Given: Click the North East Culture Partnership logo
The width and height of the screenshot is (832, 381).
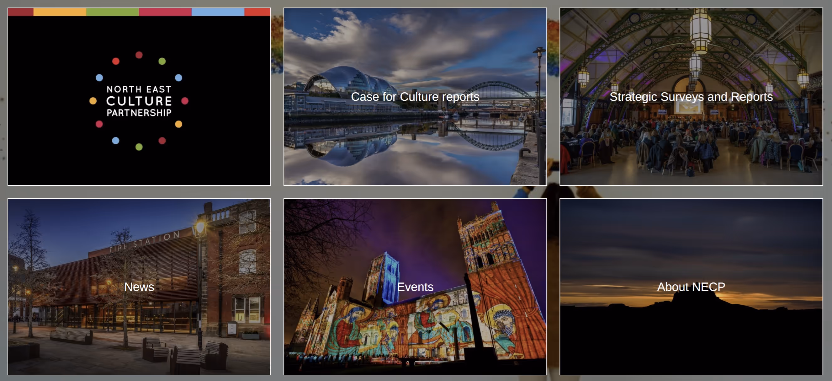Looking at the screenshot, I should [x=139, y=100].
